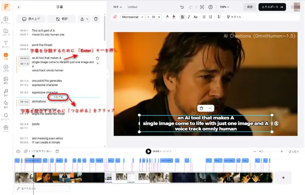Open the toolbox sidebar icon
Viewport: 305px width, 195px height.
click(6, 128)
